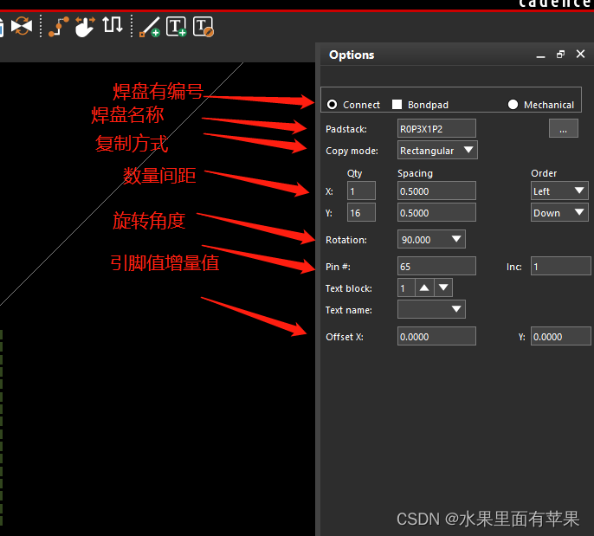Screen dimensions: 594x536
Task: Select the Mechanical radio button
Action: (513, 105)
